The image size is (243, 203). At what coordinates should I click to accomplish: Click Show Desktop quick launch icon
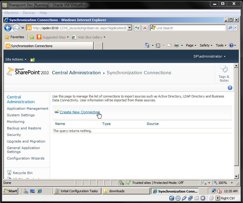32,191
